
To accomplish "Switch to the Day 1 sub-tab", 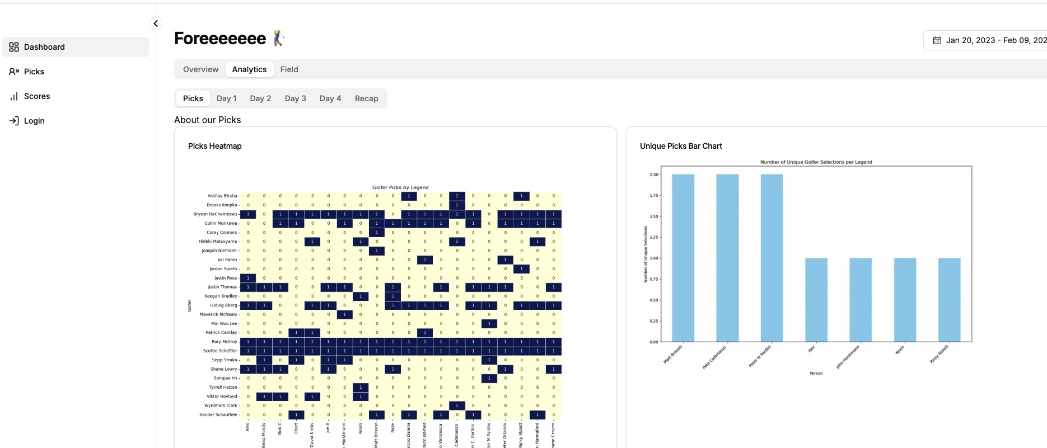I will tap(226, 98).
